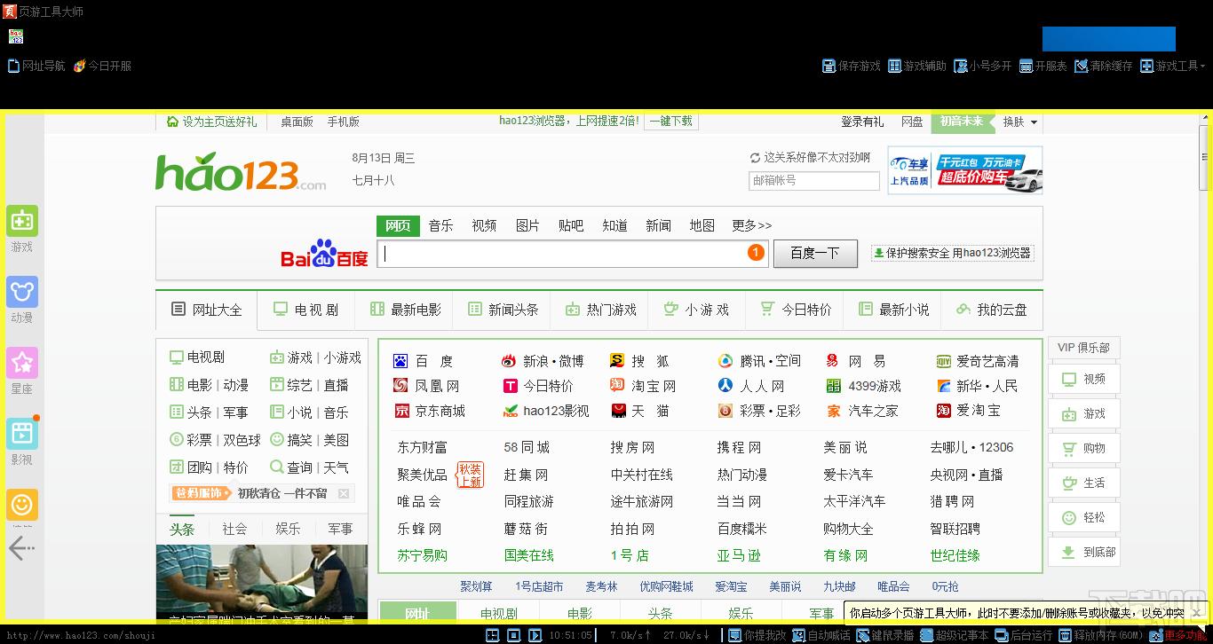
Task: Open 今日开服 in the toolbar
Action: click(102, 66)
